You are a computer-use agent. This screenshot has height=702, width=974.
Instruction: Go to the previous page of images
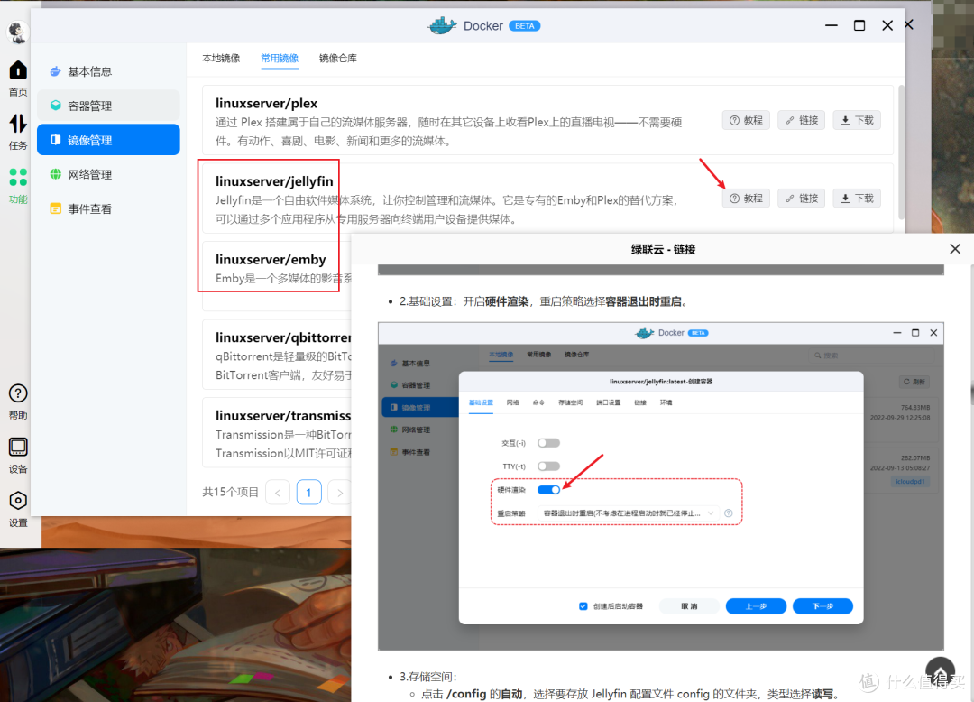[278, 493]
